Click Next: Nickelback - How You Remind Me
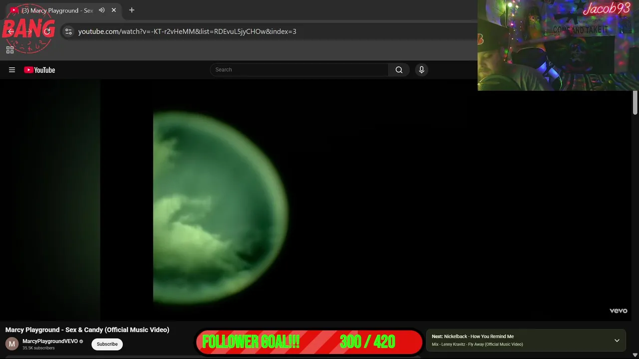 pos(473,337)
